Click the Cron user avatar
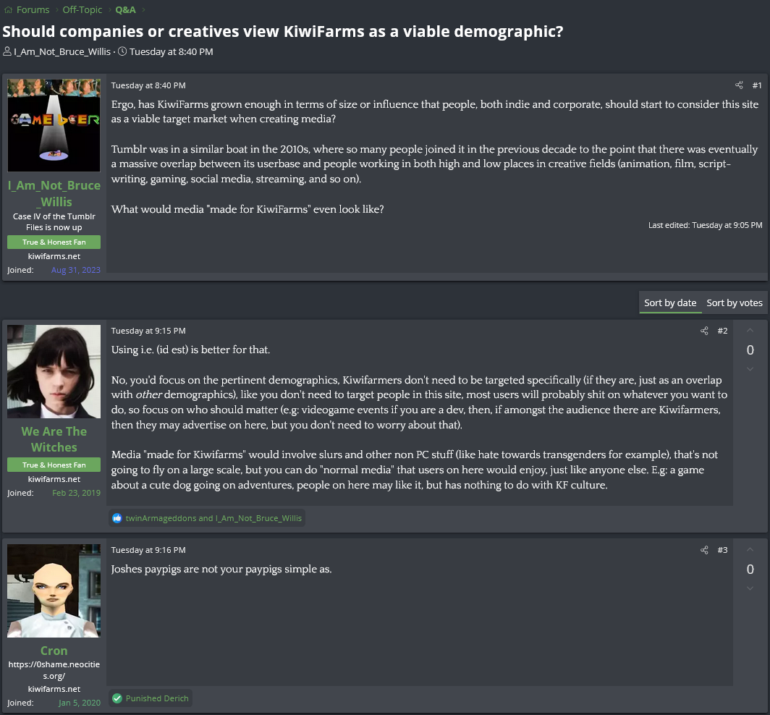 pyautogui.click(x=54, y=591)
